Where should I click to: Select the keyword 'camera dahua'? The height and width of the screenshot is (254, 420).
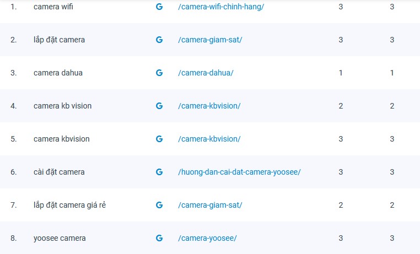[58, 73]
